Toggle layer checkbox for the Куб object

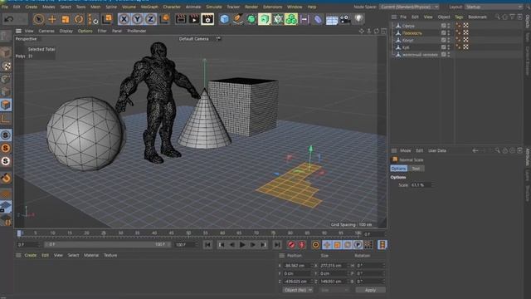pos(443,47)
